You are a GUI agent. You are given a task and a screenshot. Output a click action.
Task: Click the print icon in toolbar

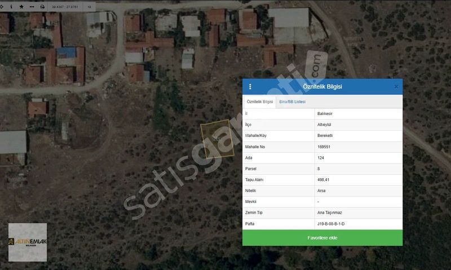click(42, 7)
